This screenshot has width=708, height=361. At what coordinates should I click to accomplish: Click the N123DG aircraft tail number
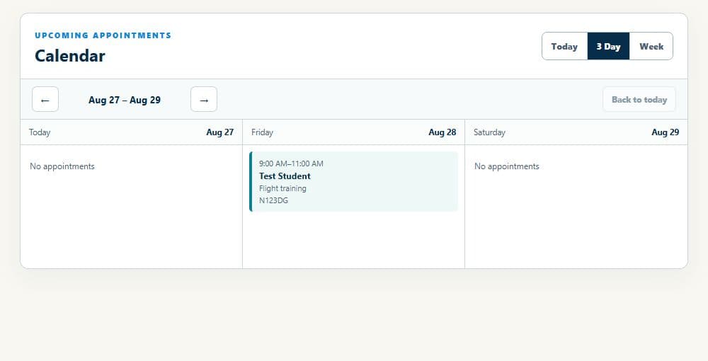[x=273, y=200]
